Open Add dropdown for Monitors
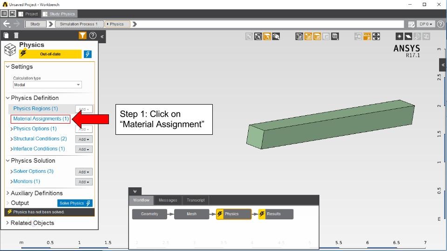The width and height of the screenshot is (447, 251). pos(84,182)
